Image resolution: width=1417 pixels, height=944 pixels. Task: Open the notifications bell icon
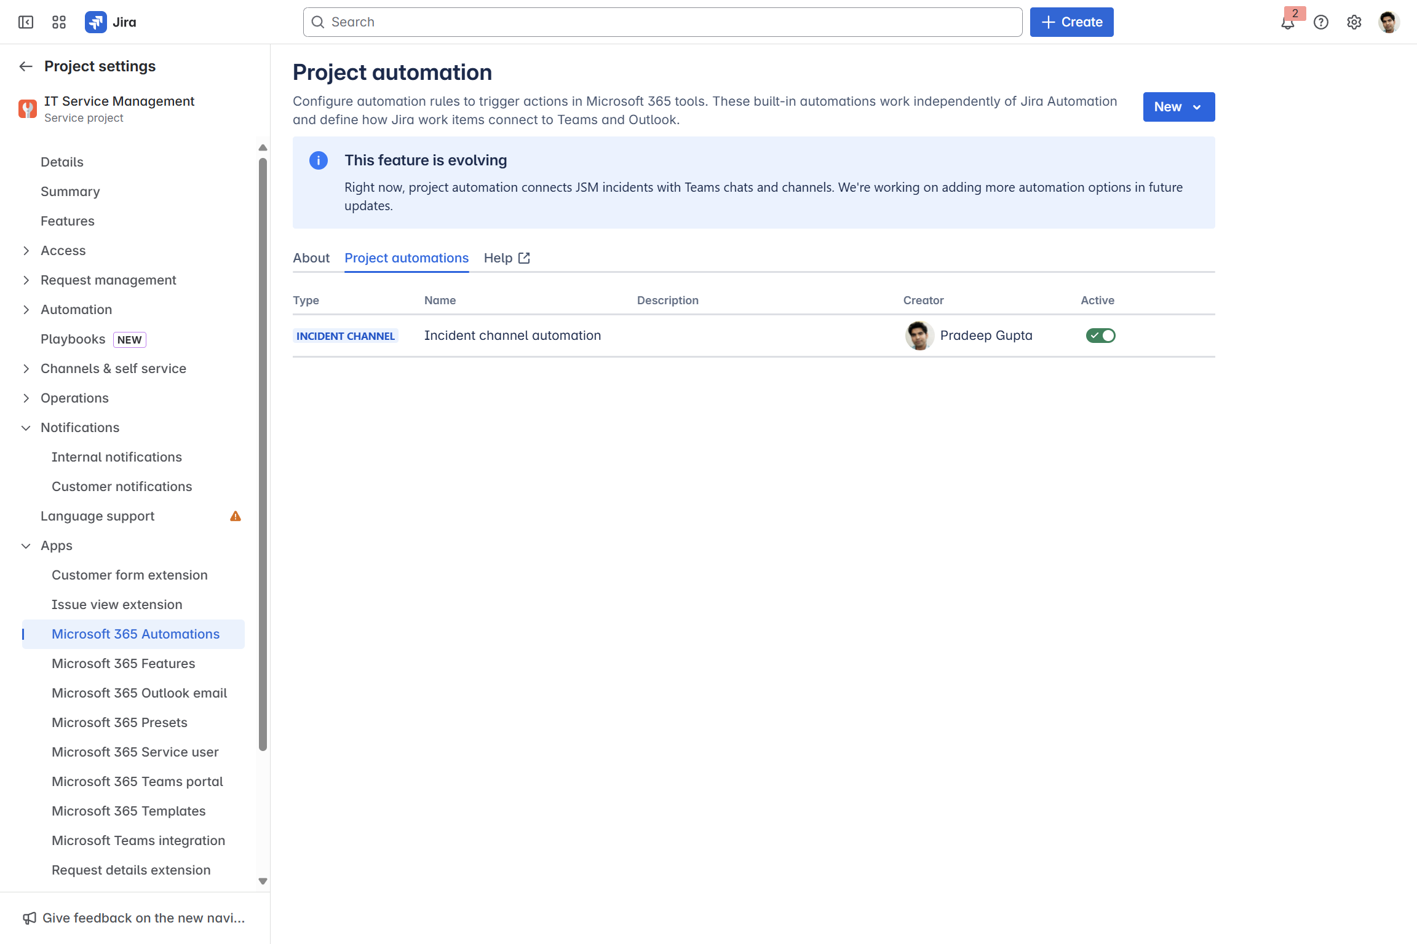click(x=1287, y=23)
